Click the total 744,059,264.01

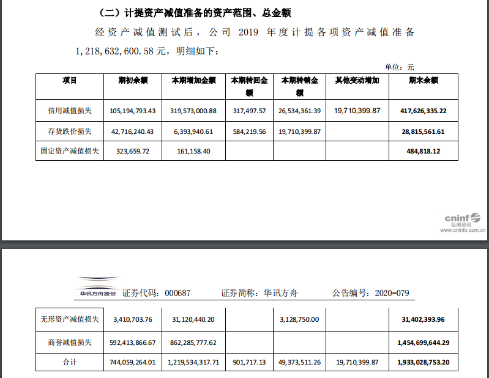tap(133, 363)
